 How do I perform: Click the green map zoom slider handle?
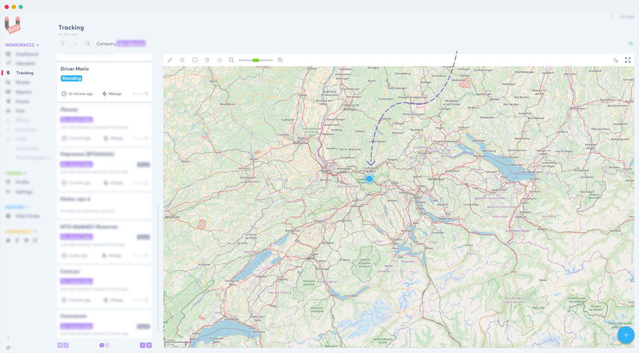point(256,61)
